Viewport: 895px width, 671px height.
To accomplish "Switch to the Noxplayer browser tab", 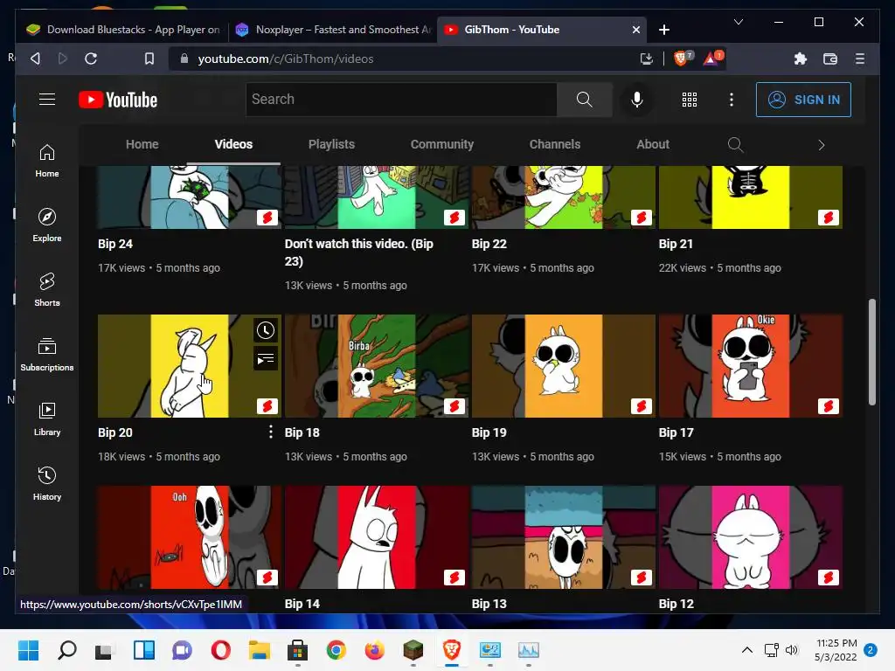I will (x=333, y=30).
